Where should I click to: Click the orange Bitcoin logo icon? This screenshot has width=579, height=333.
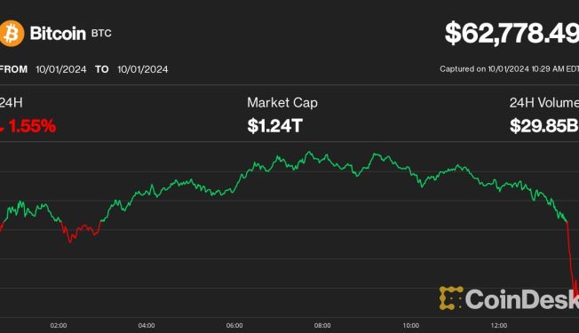tap(12, 34)
